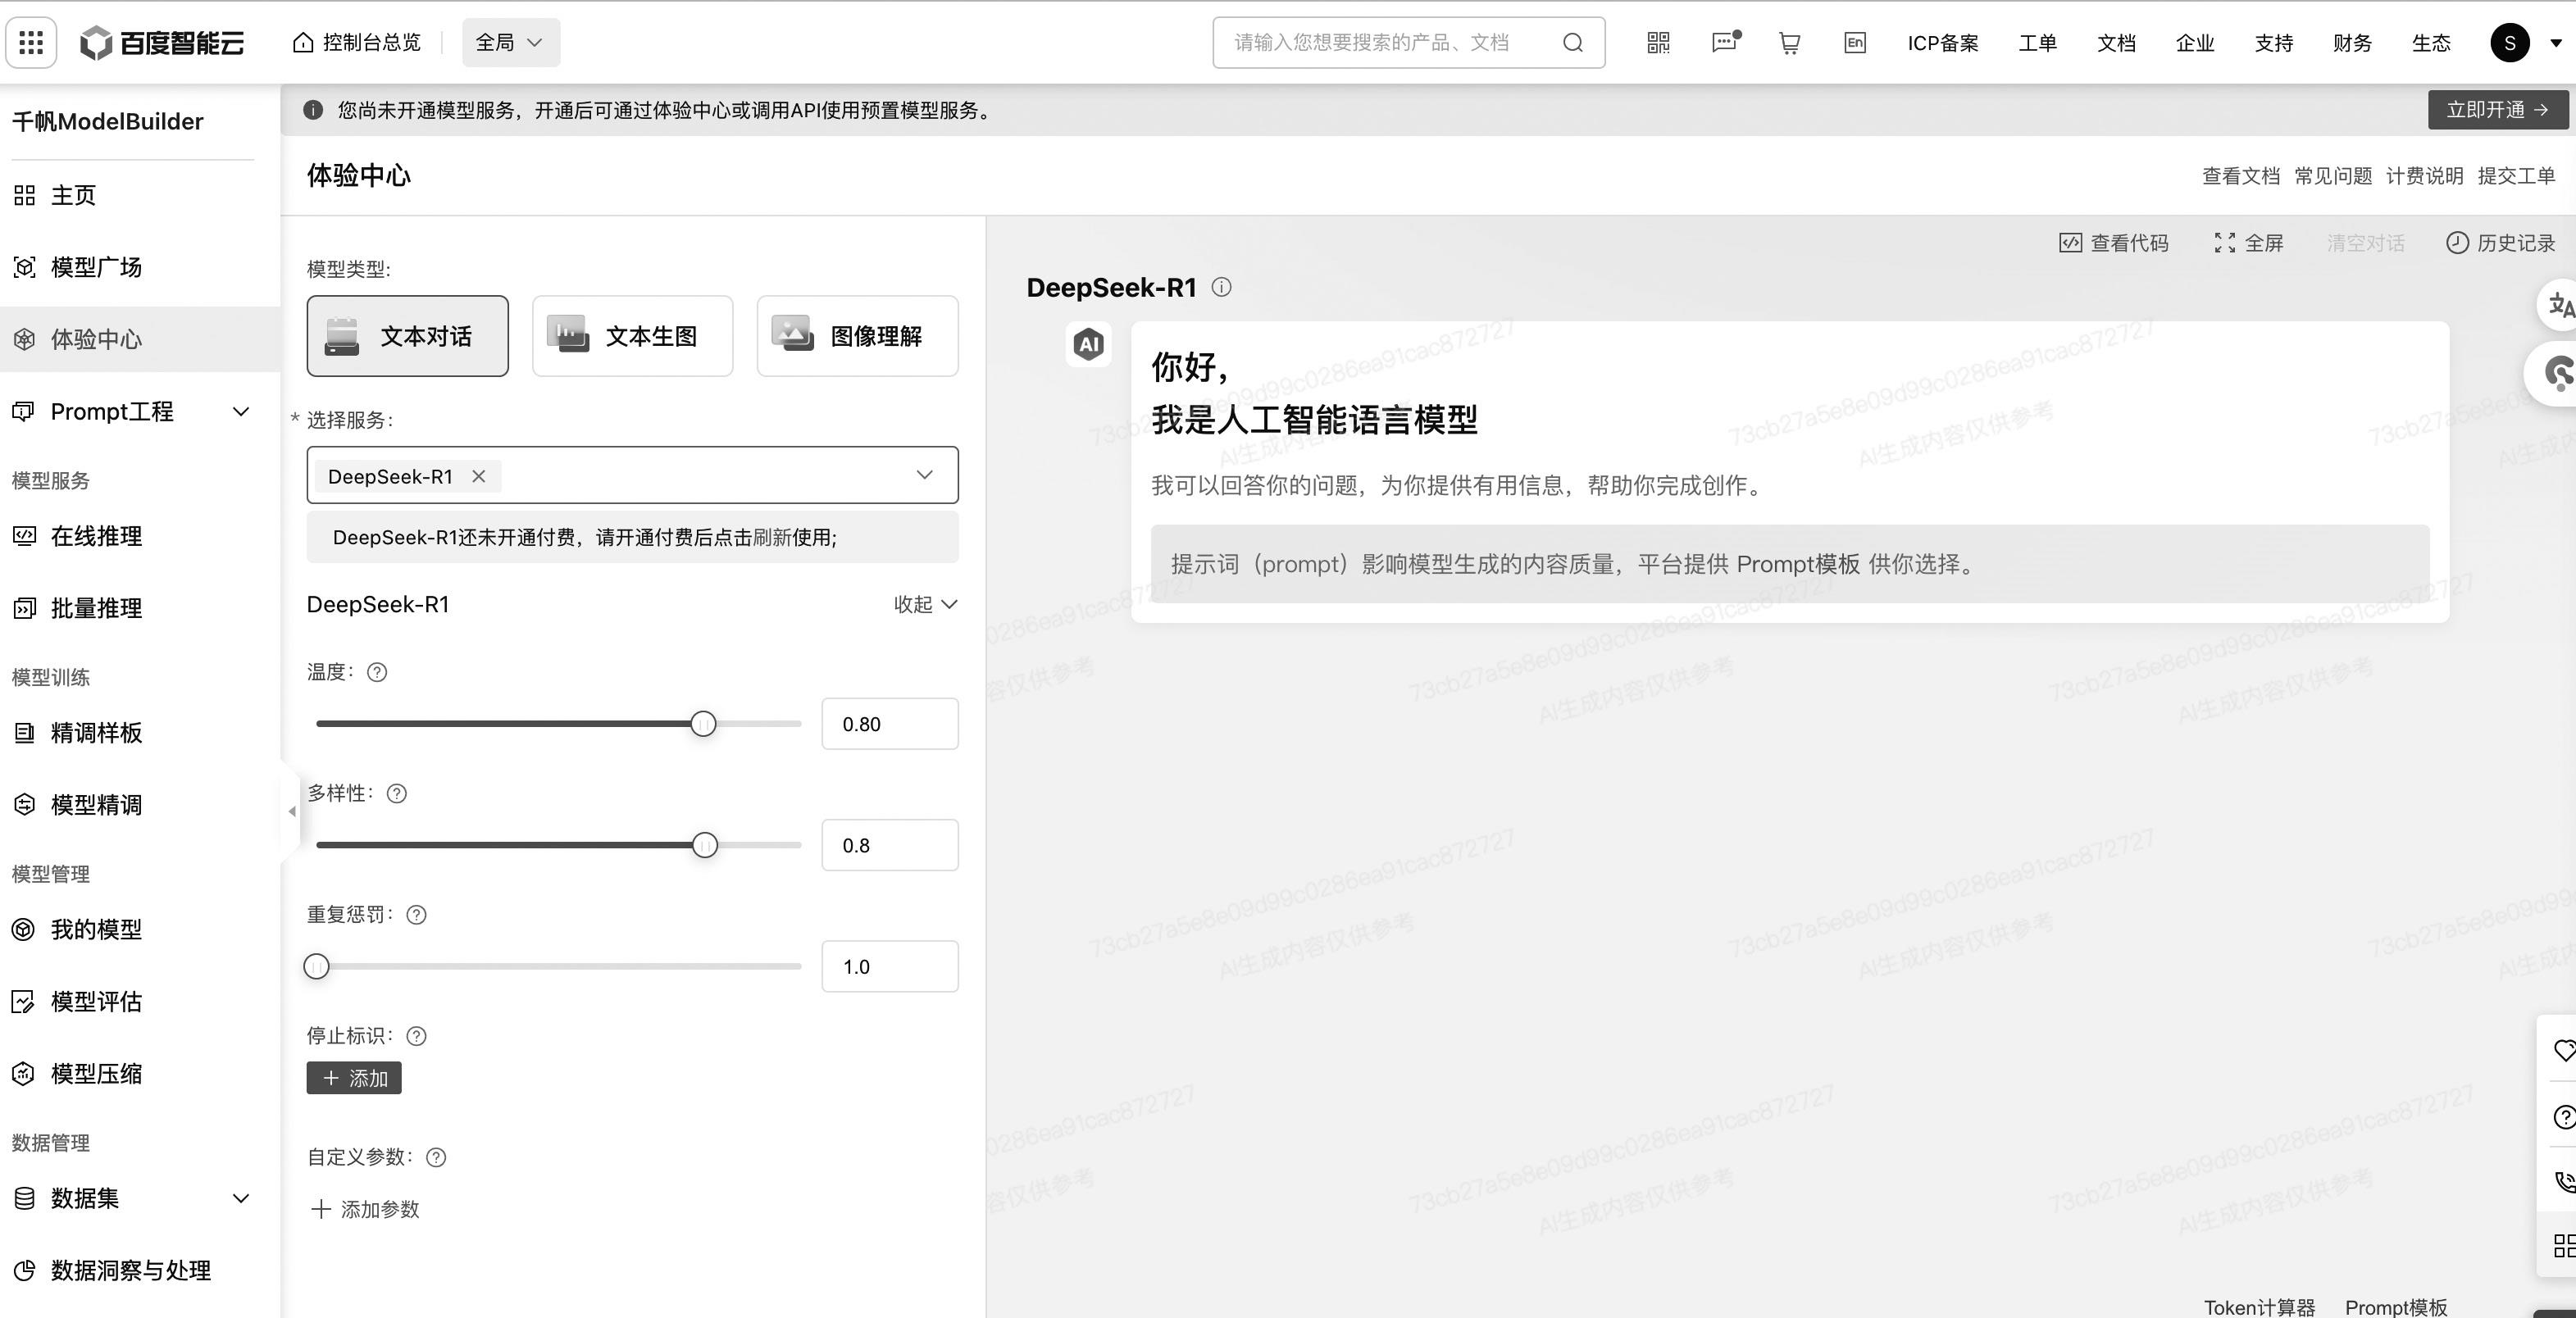Open 查看文档 link
Screen dimensions: 2576x1318
pos(2241,176)
